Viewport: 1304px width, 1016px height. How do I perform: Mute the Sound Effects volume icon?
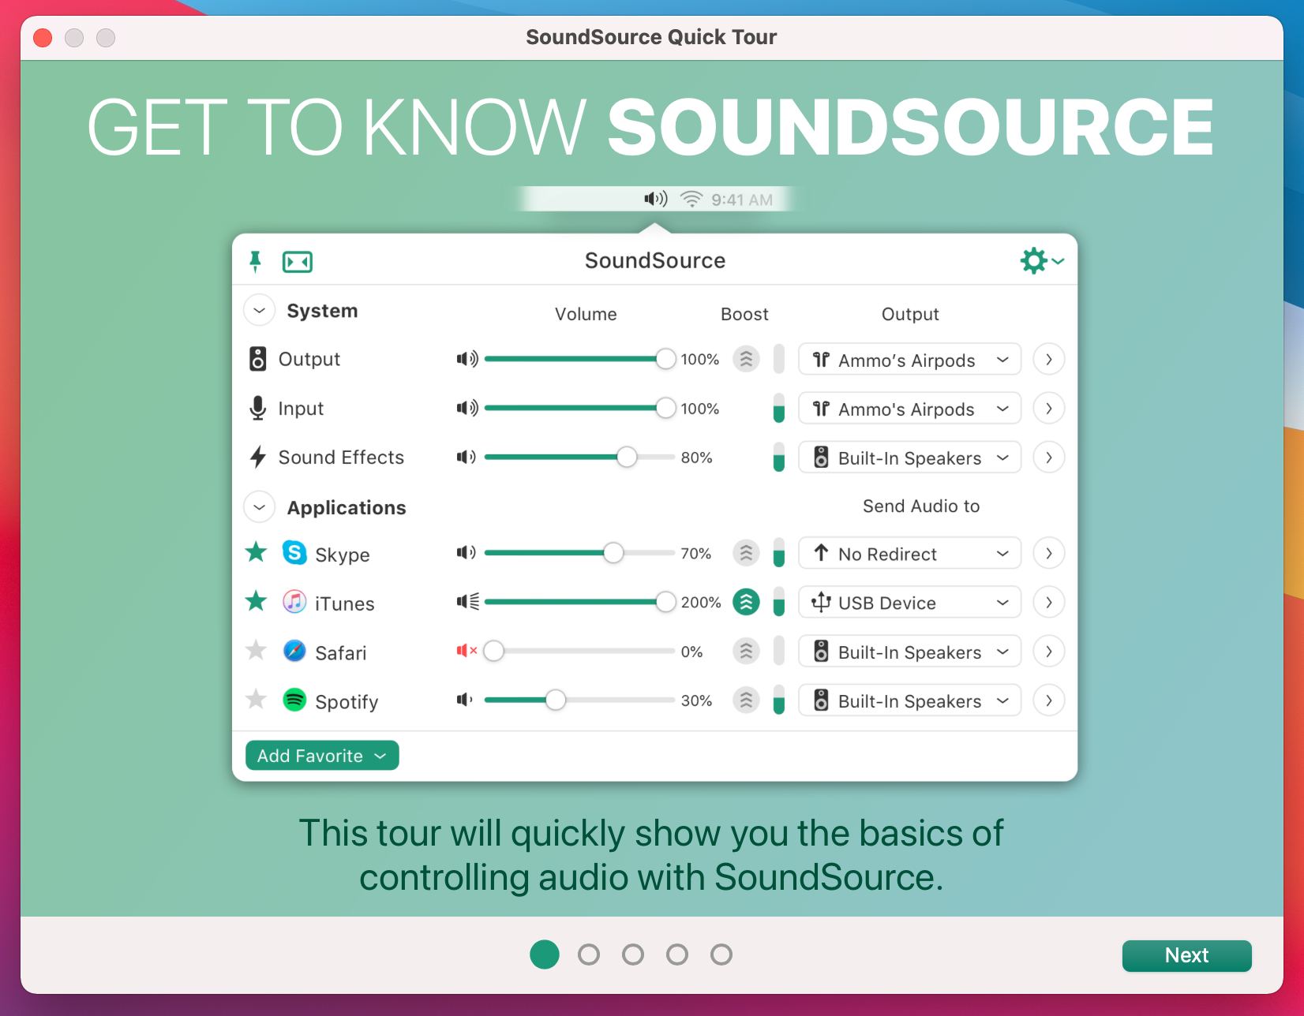tap(467, 457)
